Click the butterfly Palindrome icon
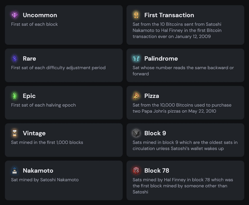The height and width of the screenshot is (205, 249). [136, 58]
